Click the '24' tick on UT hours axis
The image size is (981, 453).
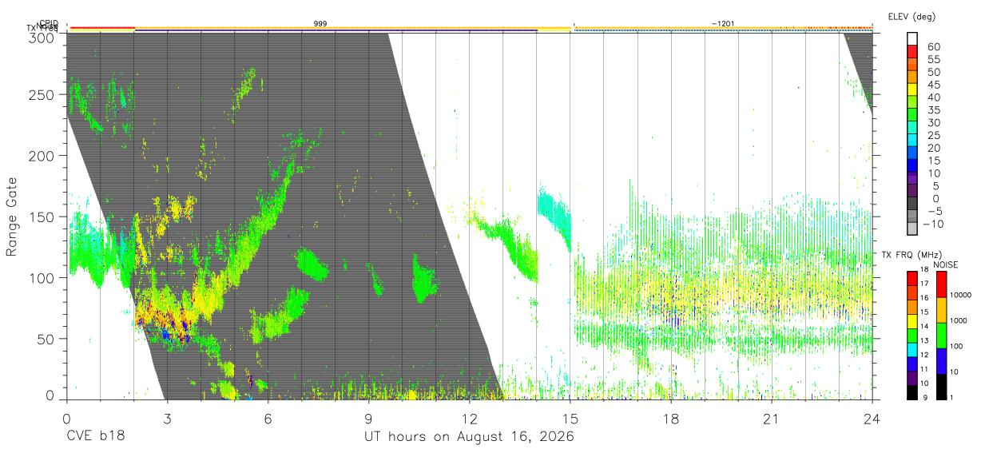[x=872, y=419]
